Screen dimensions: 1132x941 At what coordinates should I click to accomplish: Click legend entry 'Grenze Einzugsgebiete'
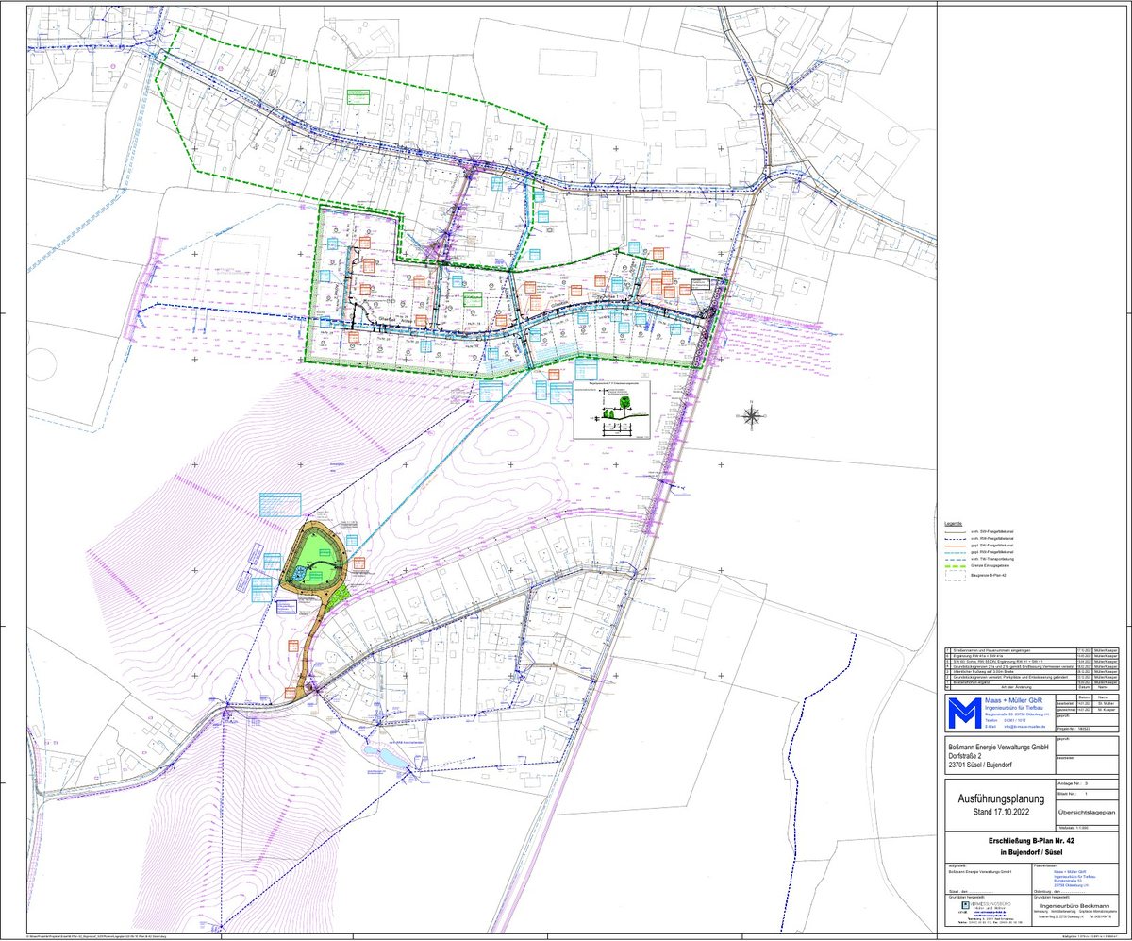click(990, 565)
